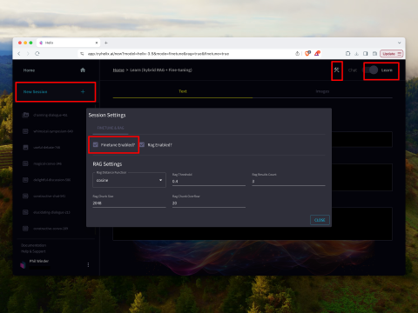The image size is (418, 313).
Task: Click the Rag Results Count field
Action: pyautogui.click(x=288, y=181)
